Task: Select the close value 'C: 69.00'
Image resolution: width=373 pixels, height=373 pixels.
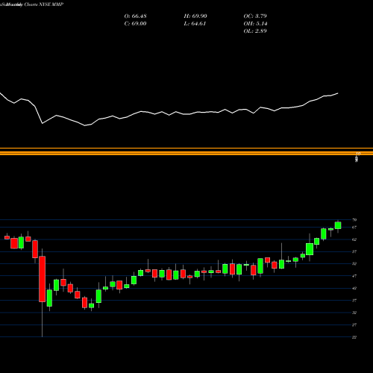Action: [135, 24]
